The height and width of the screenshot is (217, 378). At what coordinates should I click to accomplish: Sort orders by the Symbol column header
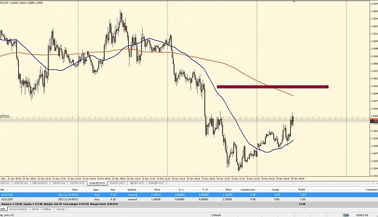[132, 190]
